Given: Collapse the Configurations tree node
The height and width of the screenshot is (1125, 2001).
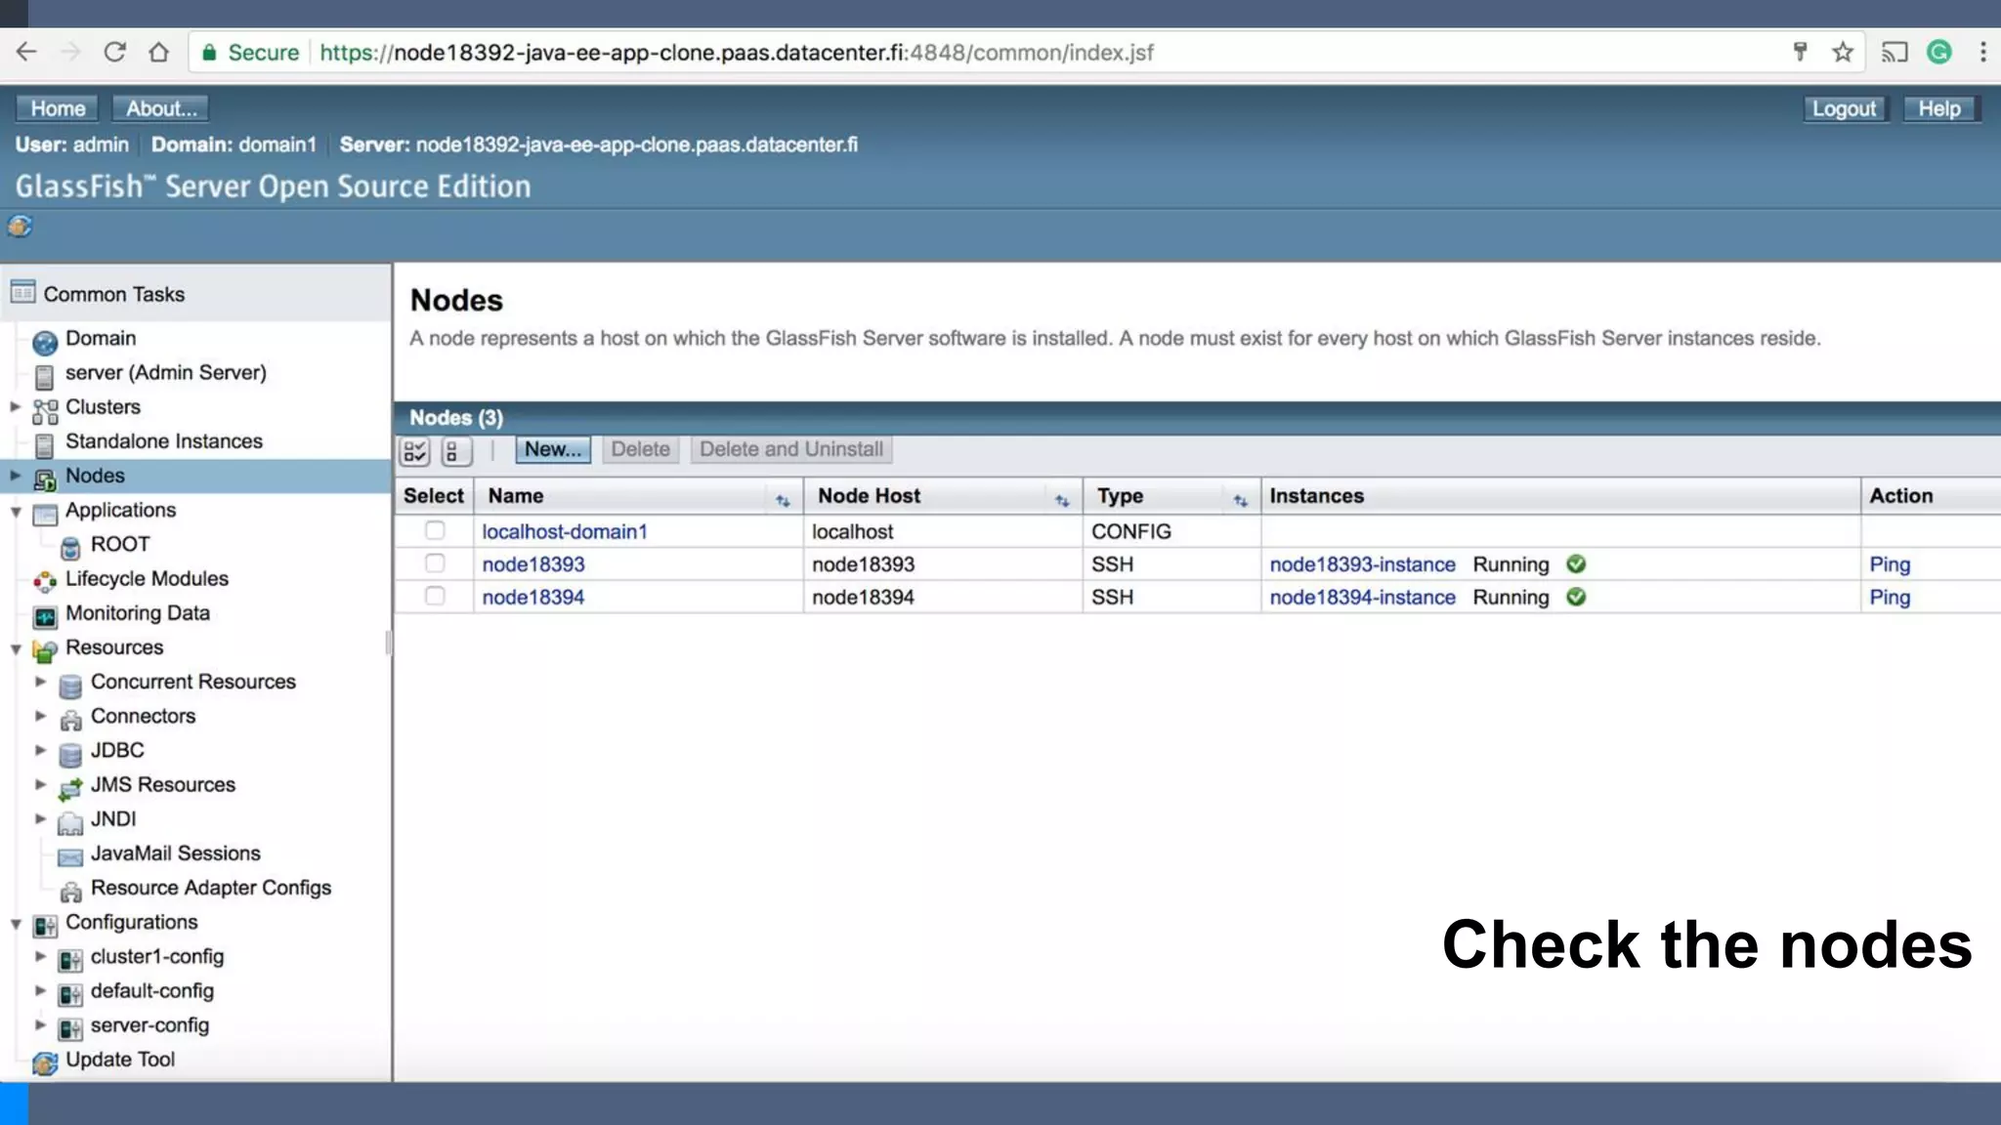Looking at the screenshot, I should click(x=16, y=924).
